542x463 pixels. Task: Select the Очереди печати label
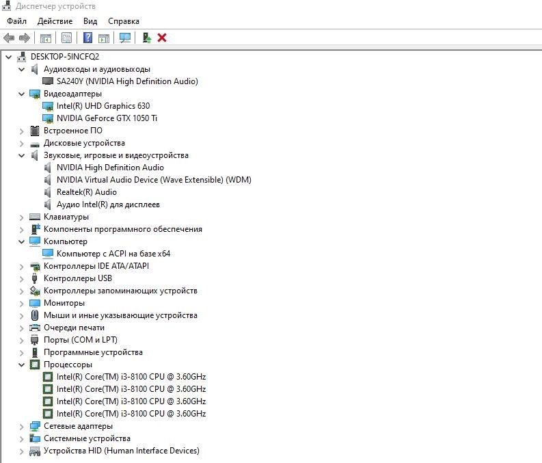coord(74,328)
